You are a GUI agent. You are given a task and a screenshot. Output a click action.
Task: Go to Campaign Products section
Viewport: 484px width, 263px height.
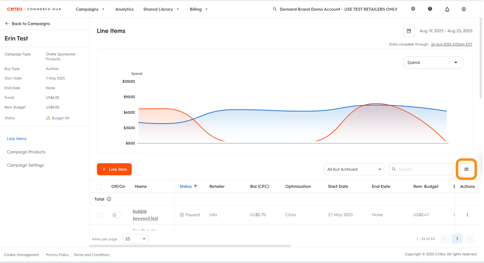pos(26,152)
